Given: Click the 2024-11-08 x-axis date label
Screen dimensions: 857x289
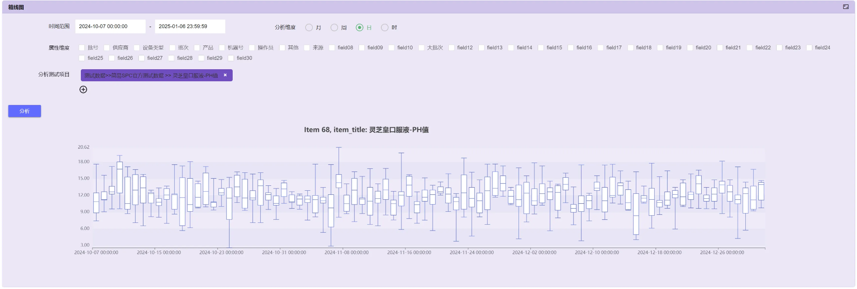Looking at the screenshot, I should [x=346, y=252].
